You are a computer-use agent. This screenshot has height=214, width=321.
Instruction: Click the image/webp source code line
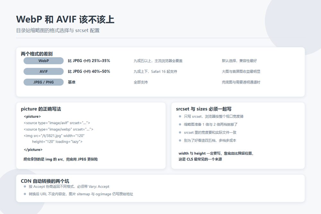pyautogui.click(x=58, y=129)
